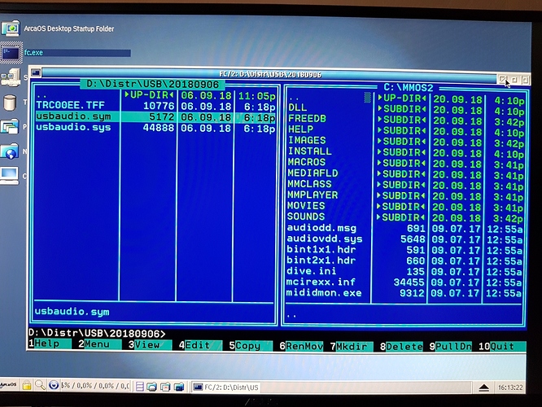Open the globe network folder icon
This screenshot has width=542, height=407.
10,151
